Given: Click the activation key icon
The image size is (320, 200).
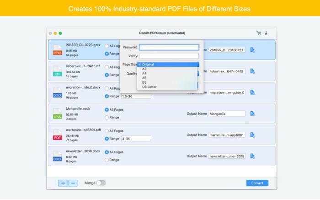Looking at the screenshot, I should click(x=266, y=33).
